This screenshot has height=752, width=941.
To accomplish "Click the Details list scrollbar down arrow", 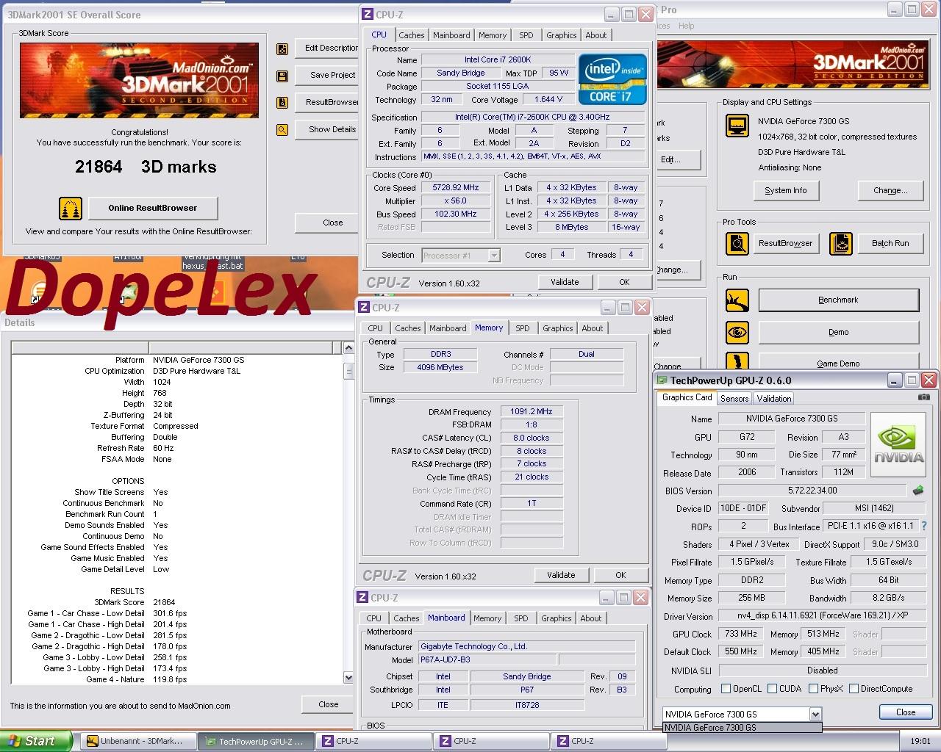I will pos(348,677).
